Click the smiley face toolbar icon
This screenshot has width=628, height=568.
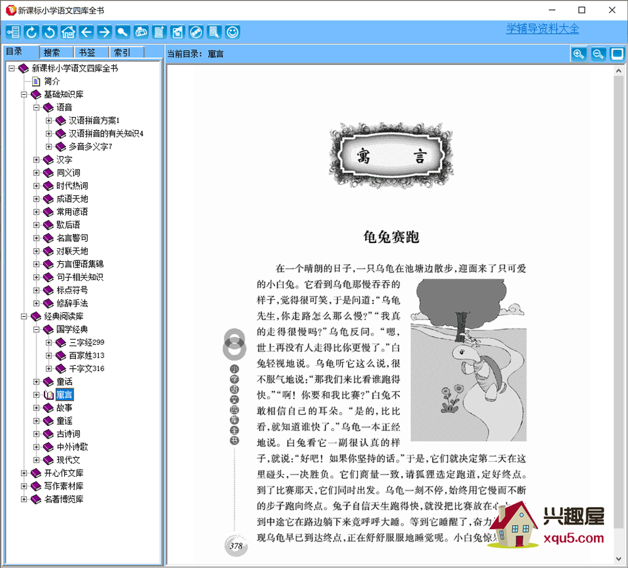232,31
